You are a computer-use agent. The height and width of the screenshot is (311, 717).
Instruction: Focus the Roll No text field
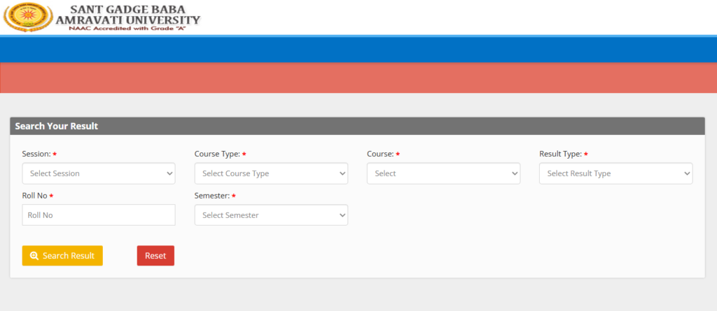tap(99, 215)
